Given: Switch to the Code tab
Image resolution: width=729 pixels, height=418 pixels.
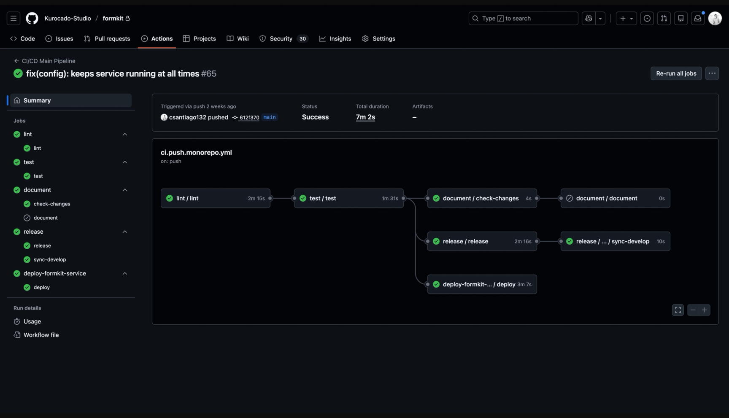Looking at the screenshot, I should click(x=22, y=39).
